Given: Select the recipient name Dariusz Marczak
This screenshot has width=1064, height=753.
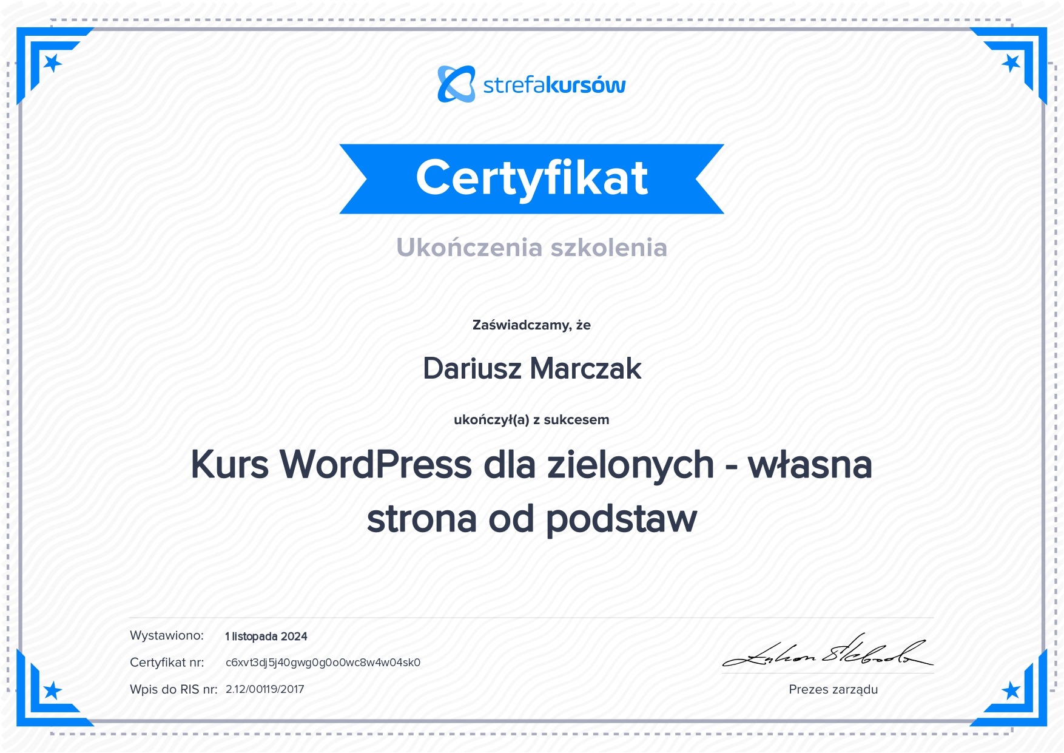Looking at the screenshot, I should click(531, 369).
